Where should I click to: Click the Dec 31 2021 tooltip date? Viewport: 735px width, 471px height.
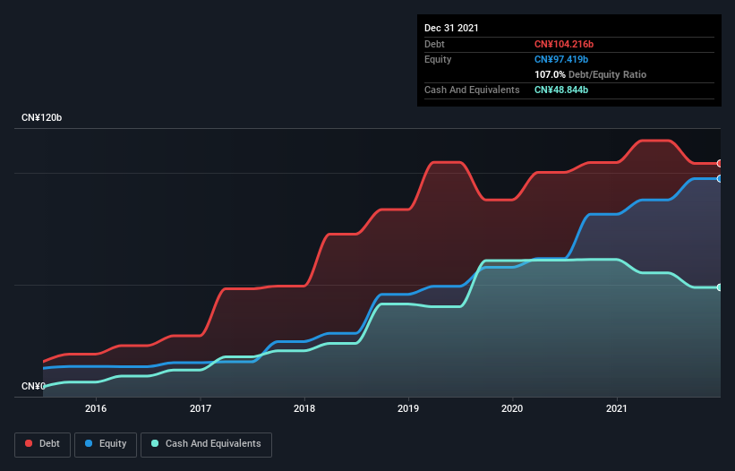point(451,28)
